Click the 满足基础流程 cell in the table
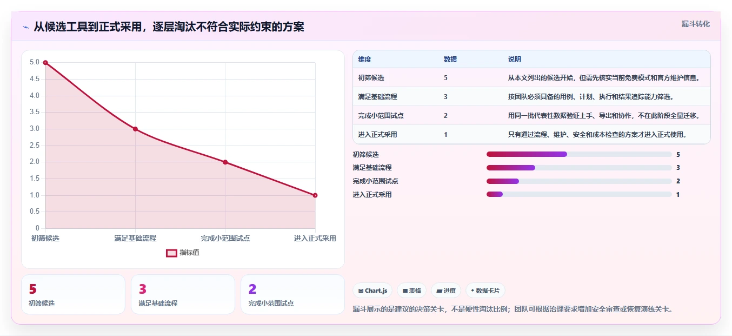Image resolution: width=732 pixels, height=336 pixels. tap(377, 97)
